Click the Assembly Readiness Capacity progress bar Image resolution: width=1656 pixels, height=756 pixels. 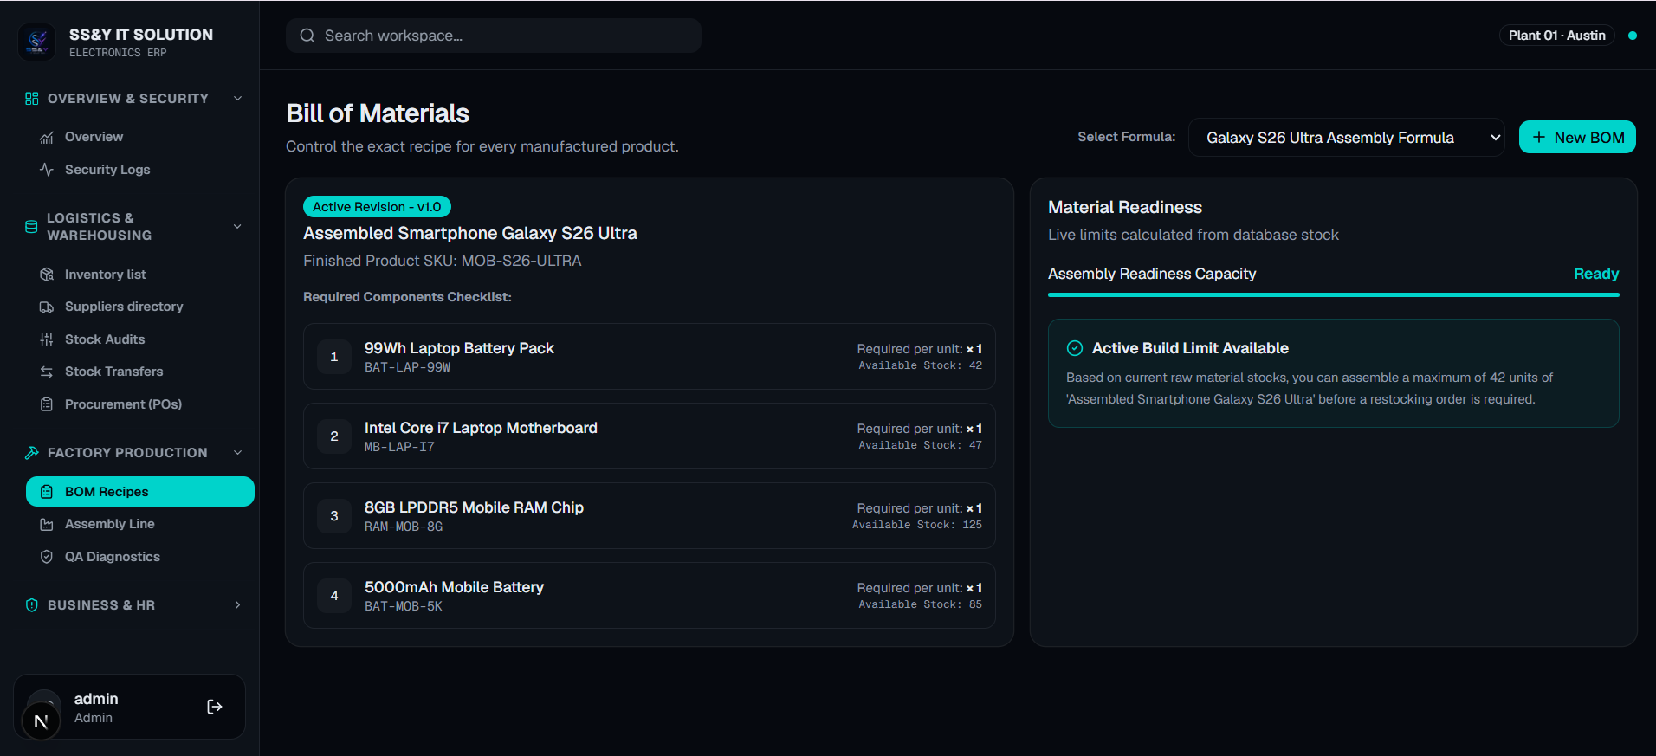(x=1333, y=295)
